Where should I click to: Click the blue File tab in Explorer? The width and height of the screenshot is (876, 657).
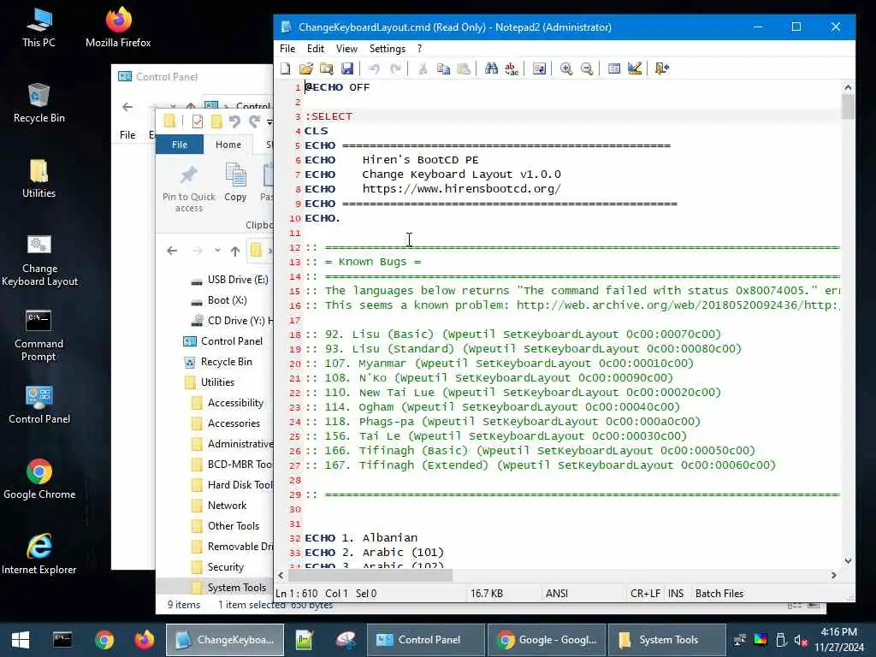tap(180, 144)
